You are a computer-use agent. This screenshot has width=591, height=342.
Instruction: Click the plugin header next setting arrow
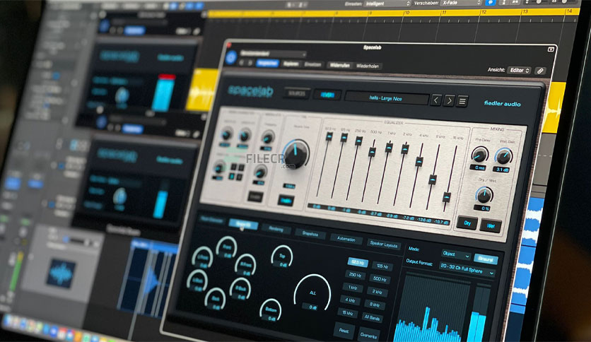[250, 63]
